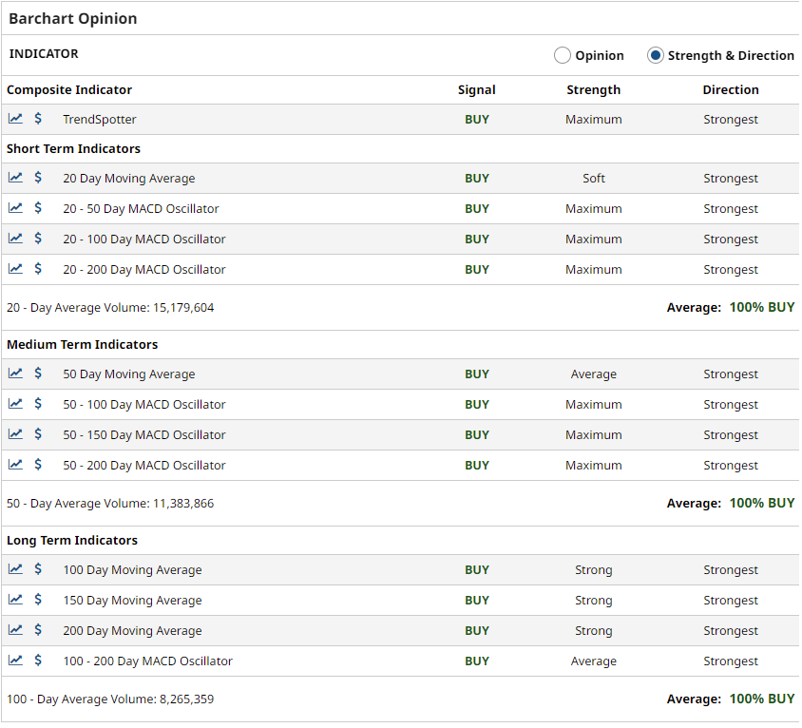Click dollar icon for 50 - 200 Day MACD
The height and width of the screenshot is (728, 802).
38,464
